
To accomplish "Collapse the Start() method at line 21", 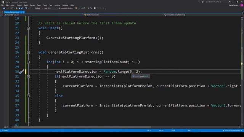I will [x=28, y=28].
